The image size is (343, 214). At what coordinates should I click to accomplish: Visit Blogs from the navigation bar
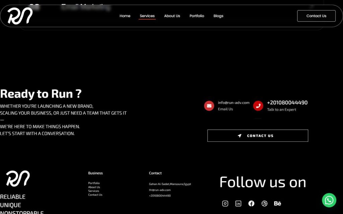[218, 16]
